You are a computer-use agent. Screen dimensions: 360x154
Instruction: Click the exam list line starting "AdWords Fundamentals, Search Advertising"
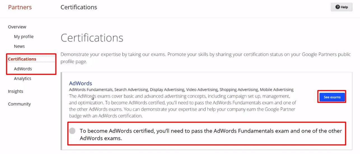pyautogui.click(x=181, y=90)
